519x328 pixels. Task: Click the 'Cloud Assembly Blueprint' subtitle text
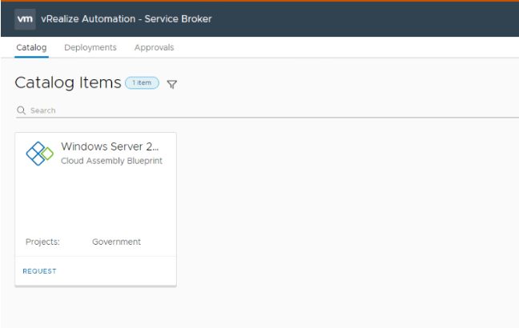click(111, 161)
